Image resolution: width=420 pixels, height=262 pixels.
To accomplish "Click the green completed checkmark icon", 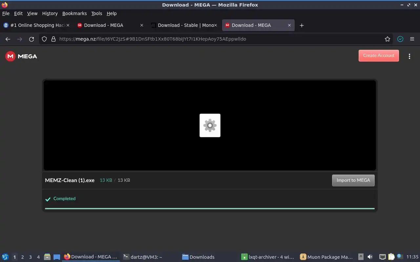I will 48,199.
